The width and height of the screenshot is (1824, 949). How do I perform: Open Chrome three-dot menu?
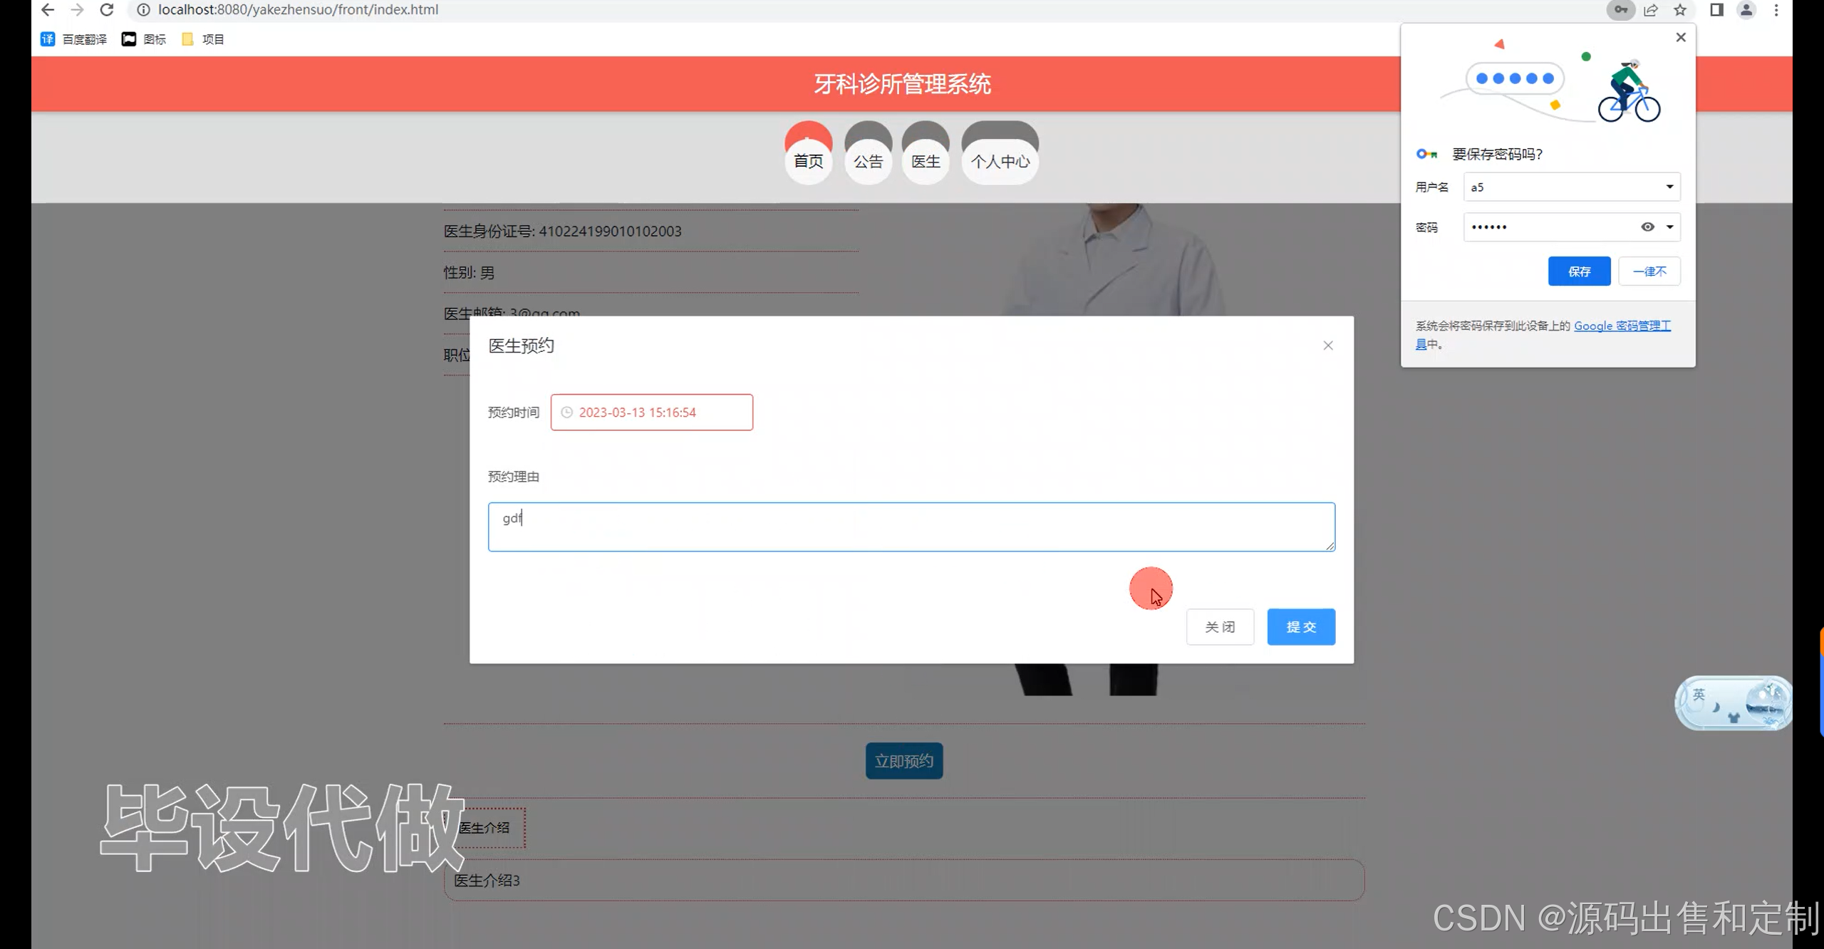[1776, 10]
